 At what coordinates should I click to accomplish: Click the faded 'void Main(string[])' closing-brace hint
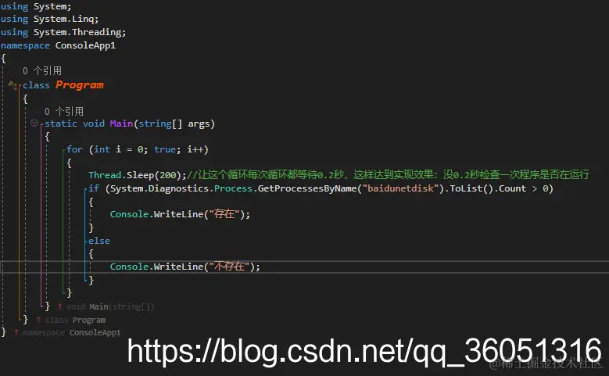pyautogui.click(x=110, y=307)
